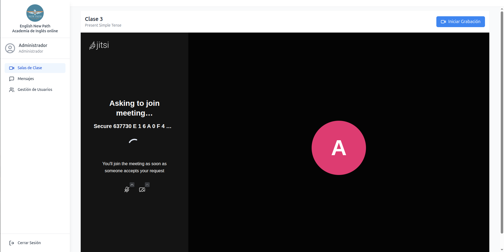504x252 pixels.
Task: Go to Gestión de Usuarios
Action: tap(35, 90)
